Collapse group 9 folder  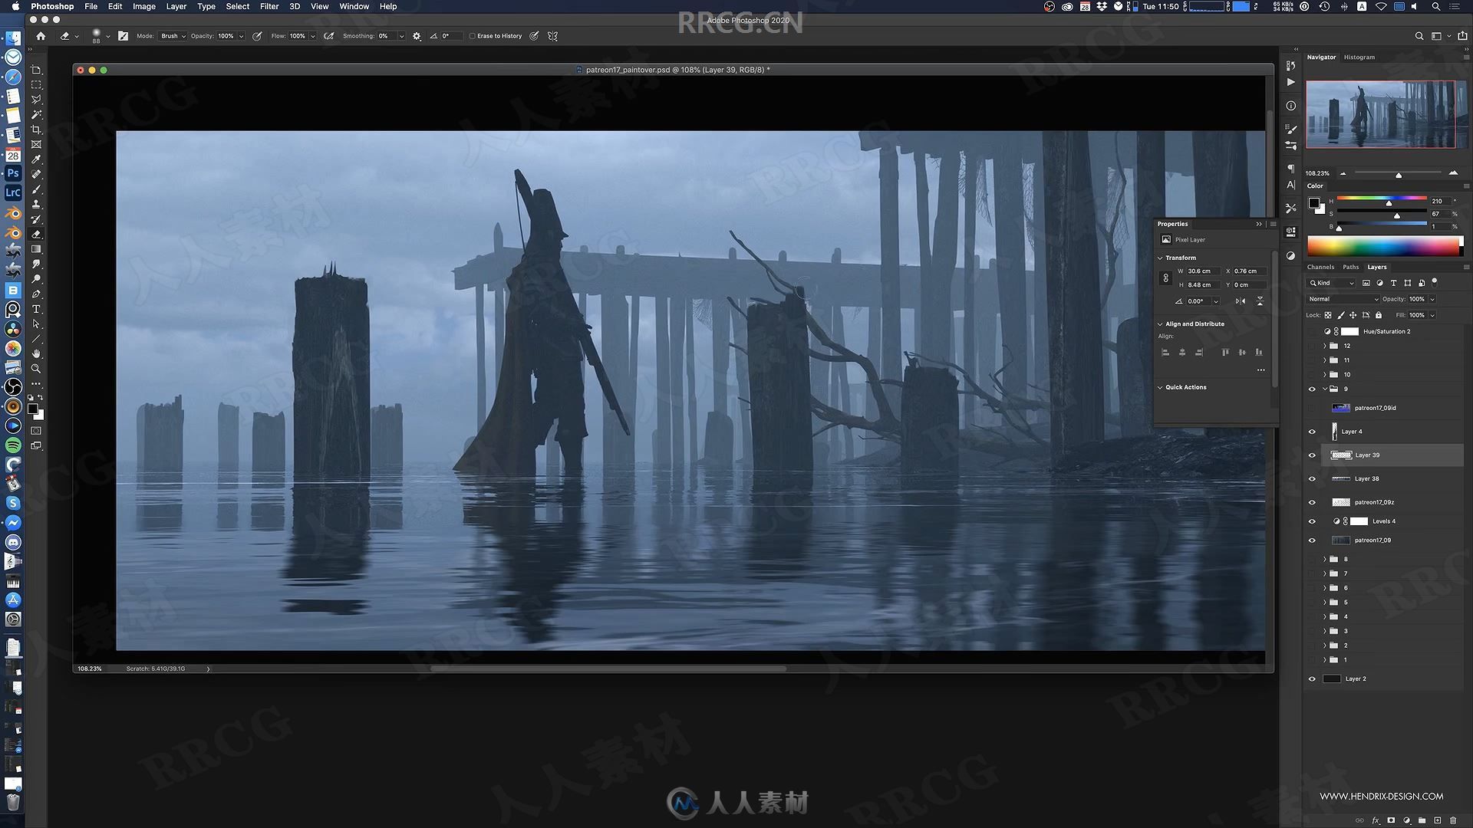point(1325,389)
